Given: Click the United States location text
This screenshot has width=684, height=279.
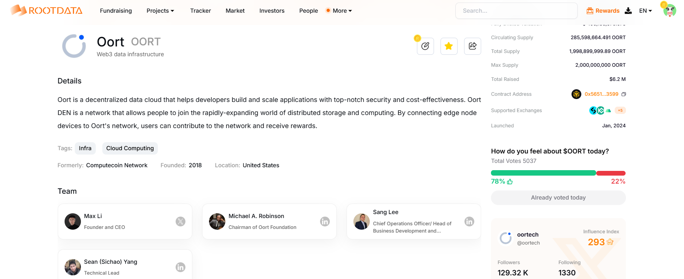Looking at the screenshot, I should [x=261, y=165].
